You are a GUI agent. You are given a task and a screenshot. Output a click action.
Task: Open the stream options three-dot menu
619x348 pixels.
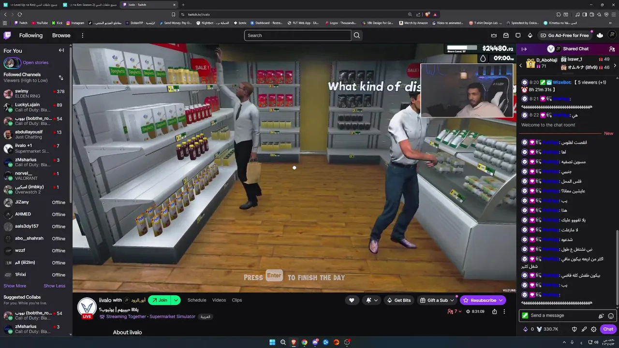click(504, 312)
